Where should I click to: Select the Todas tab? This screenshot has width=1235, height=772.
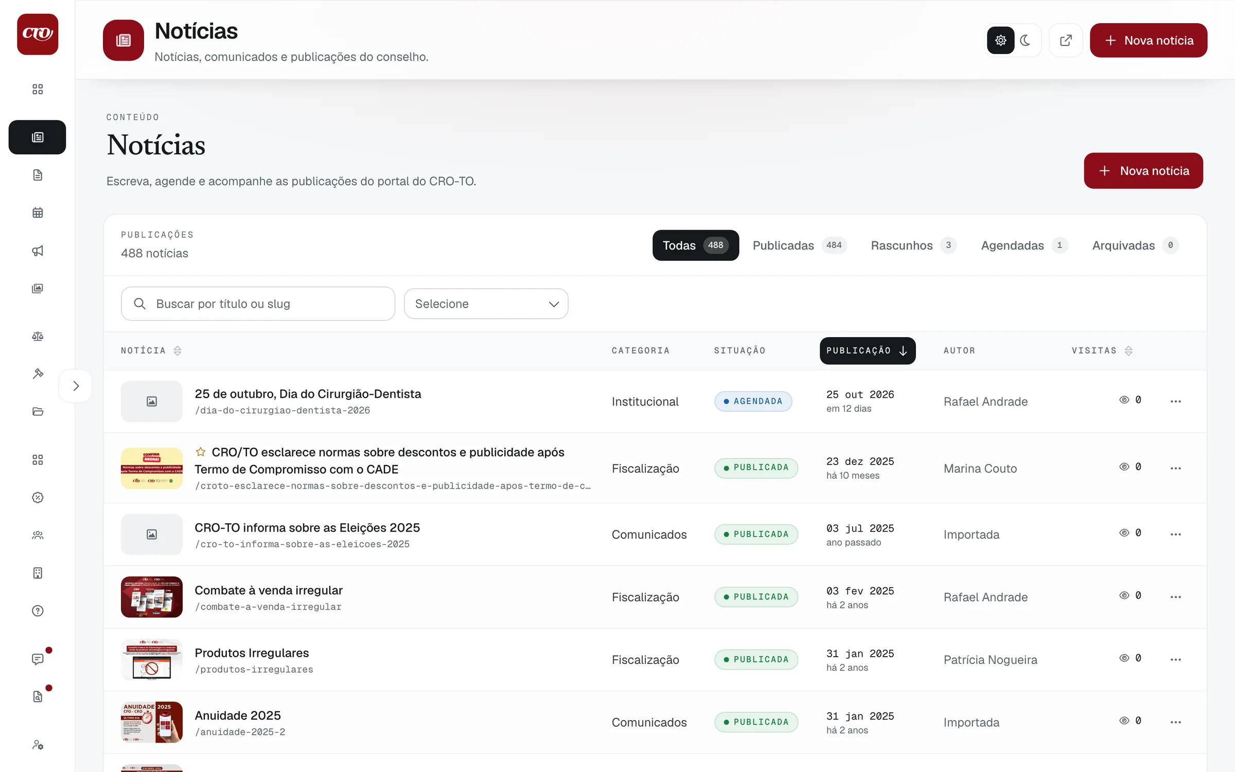coord(695,245)
